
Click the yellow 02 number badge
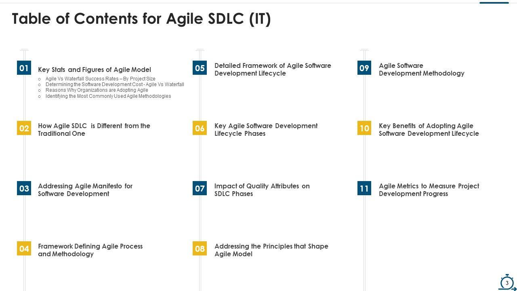[x=24, y=128]
